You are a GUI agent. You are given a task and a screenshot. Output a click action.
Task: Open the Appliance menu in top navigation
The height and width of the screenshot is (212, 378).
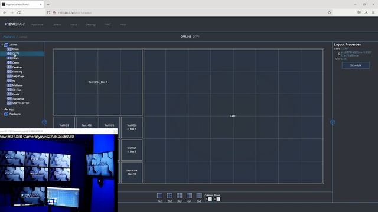37,25
